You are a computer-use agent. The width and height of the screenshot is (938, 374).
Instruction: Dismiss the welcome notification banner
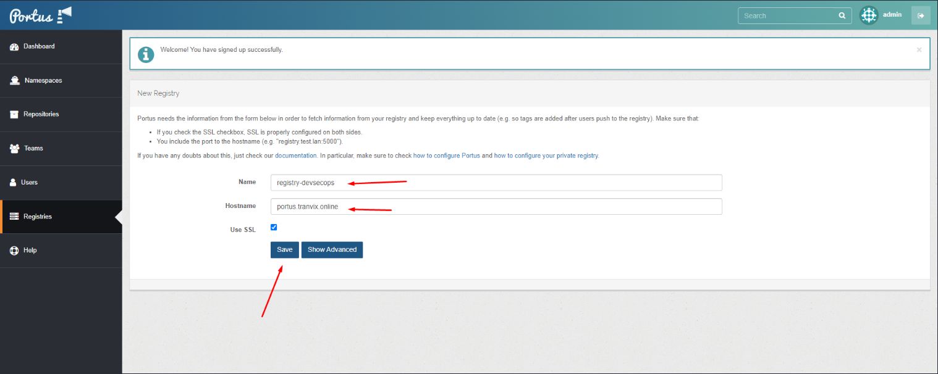click(919, 50)
